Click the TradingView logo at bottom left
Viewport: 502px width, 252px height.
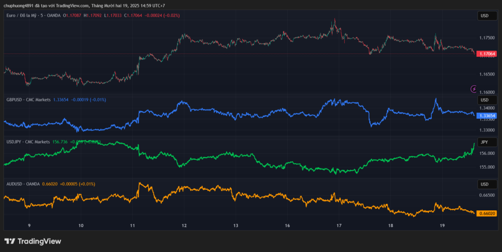pyautogui.click(x=32, y=241)
